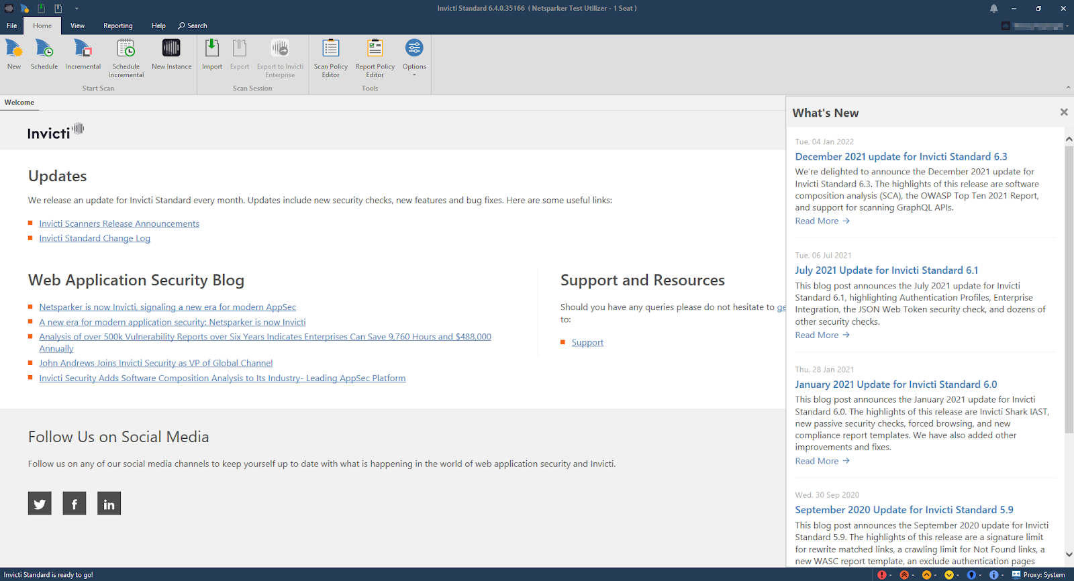Close the What's New panel
Image resolution: width=1074 pixels, height=581 pixels.
point(1064,112)
